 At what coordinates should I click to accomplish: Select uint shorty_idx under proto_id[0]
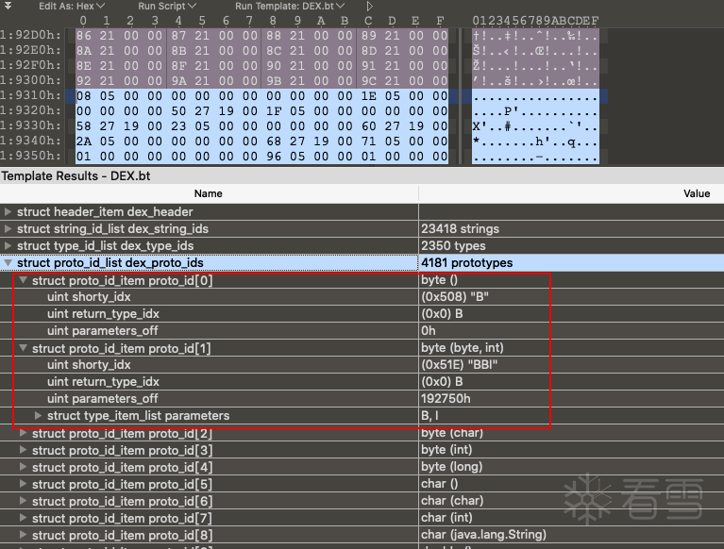[x=89, y=297]
